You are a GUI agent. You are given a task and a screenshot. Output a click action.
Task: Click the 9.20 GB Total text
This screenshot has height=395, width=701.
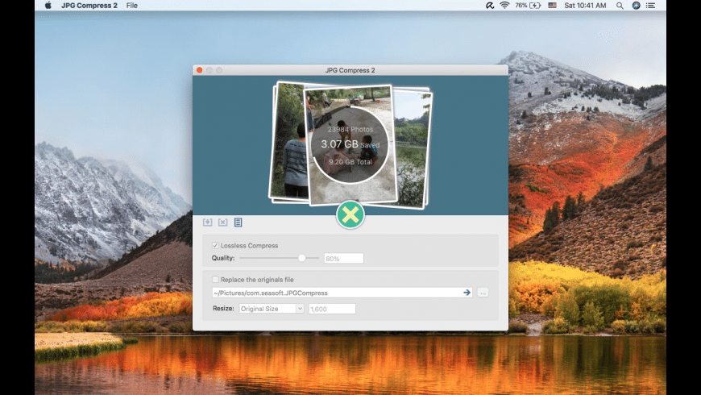tap(350, 162)
